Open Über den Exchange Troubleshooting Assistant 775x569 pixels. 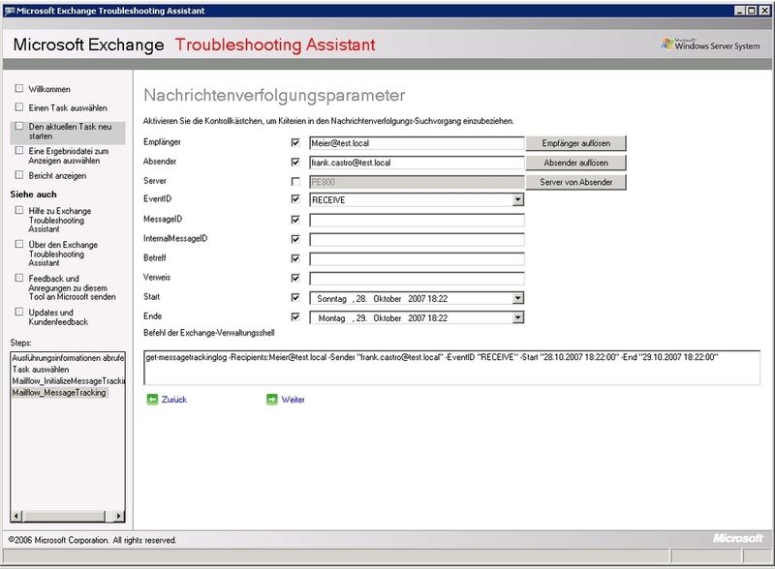click(x=63, y=254)
